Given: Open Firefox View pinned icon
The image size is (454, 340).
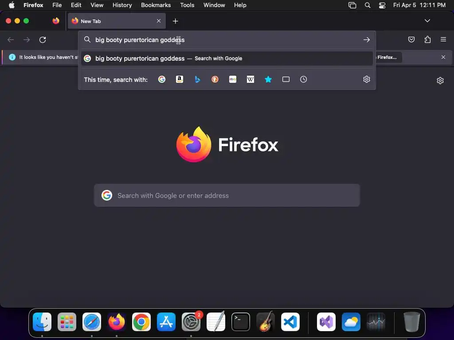Looking at the screenshot, I should [56, 21].
